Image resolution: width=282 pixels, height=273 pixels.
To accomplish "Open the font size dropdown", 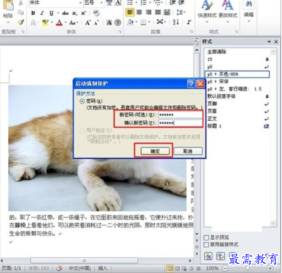I will tap(101, 3).
